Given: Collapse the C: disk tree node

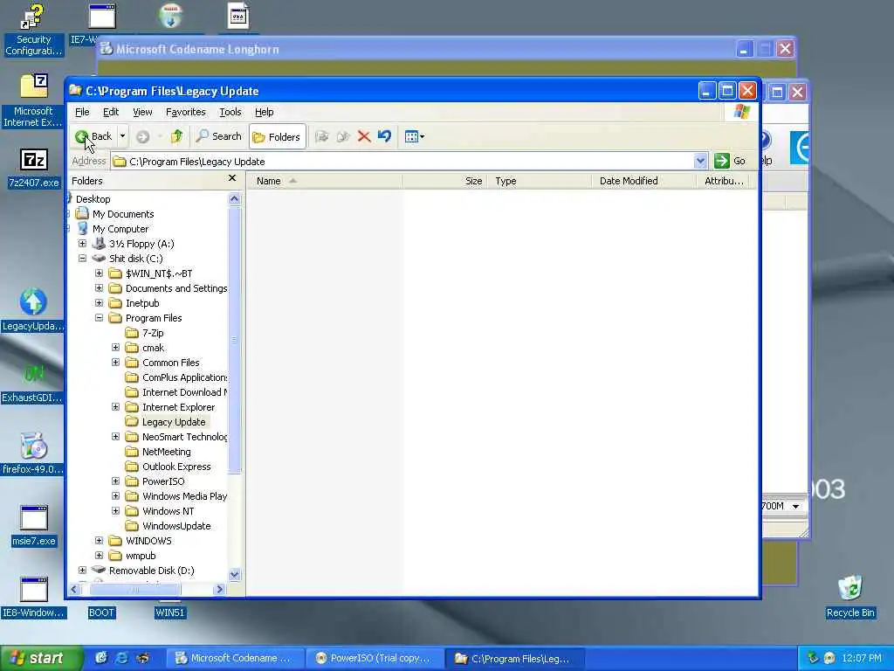Looking at the screenshot, I should tap(82, 259).
